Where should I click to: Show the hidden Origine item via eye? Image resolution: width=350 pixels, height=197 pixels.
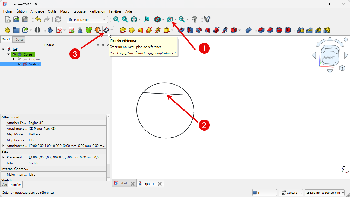[20, 59]
